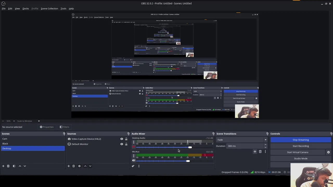Viewport: 333px width, 187px height.
Task: Undock the Controls panel
Action: tap(331, 134)
